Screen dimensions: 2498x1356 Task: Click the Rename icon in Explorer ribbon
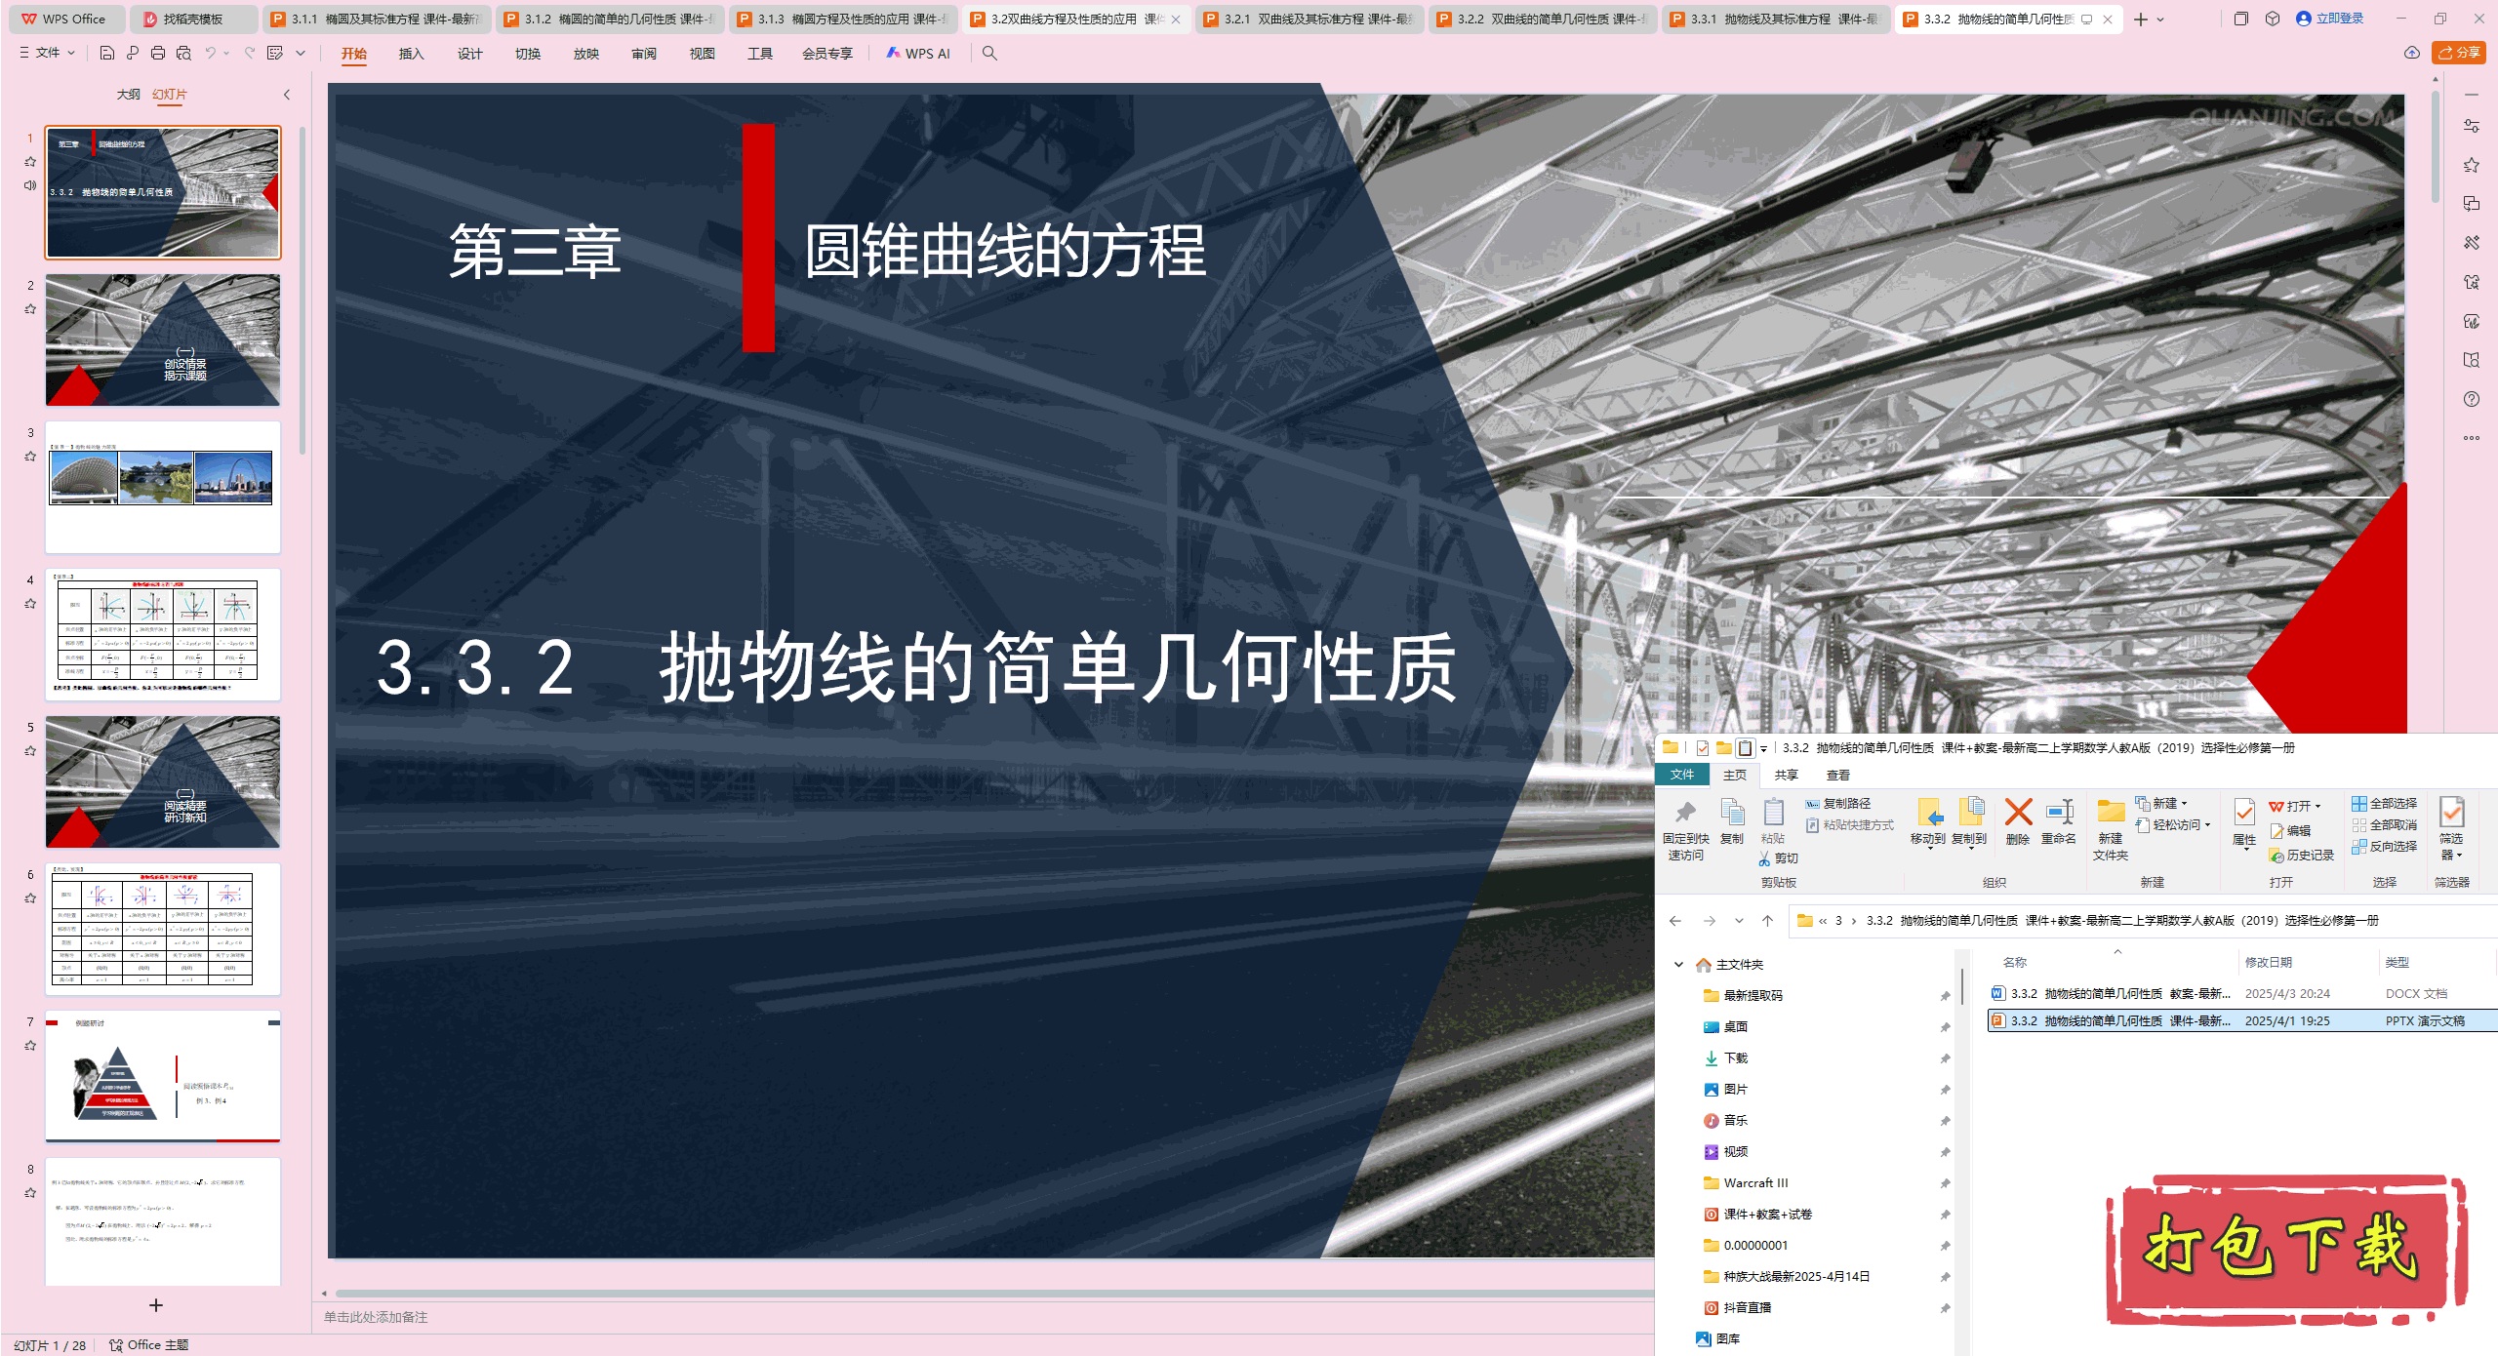[2059, 820]
